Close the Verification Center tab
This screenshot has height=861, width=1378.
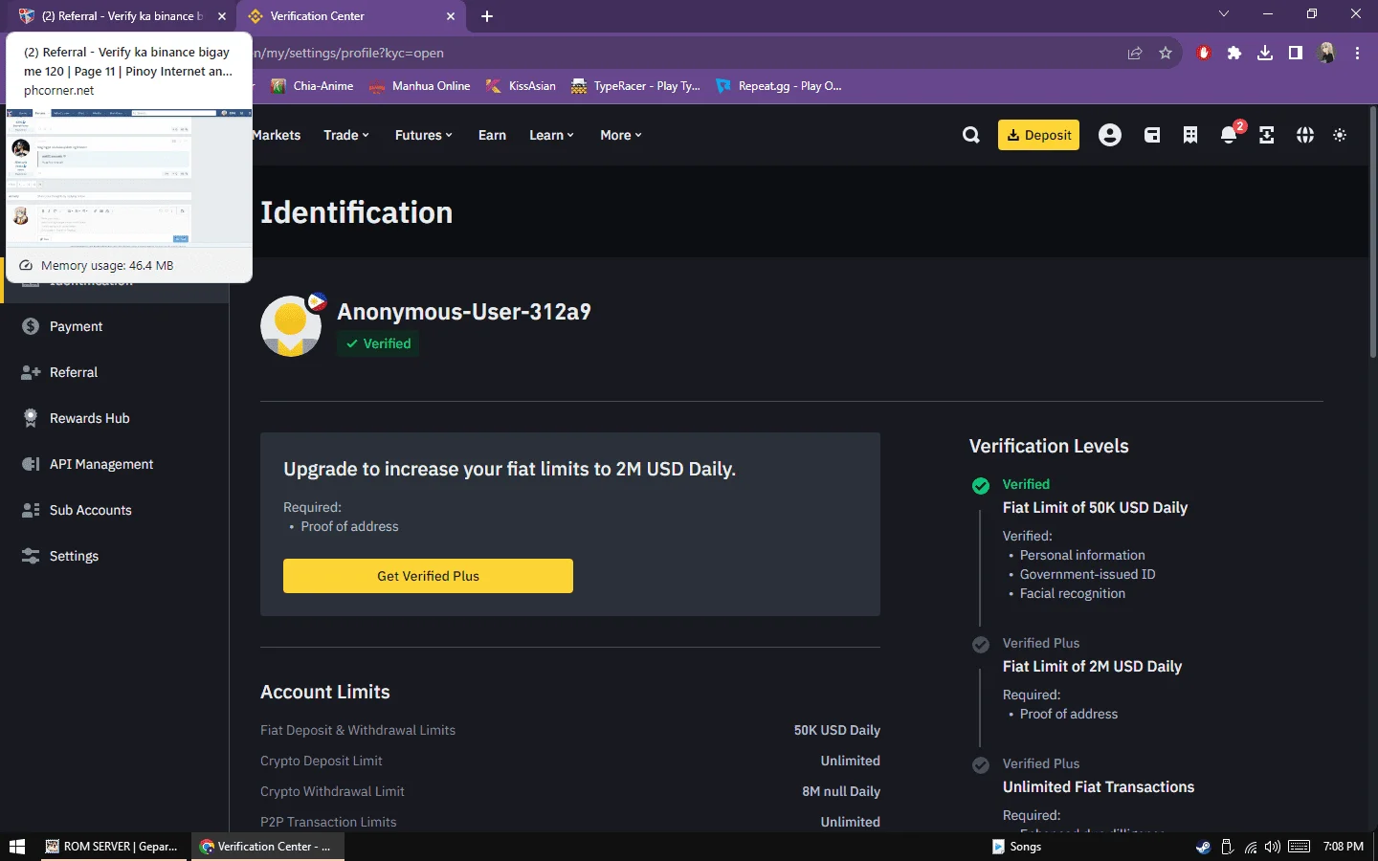452,16
